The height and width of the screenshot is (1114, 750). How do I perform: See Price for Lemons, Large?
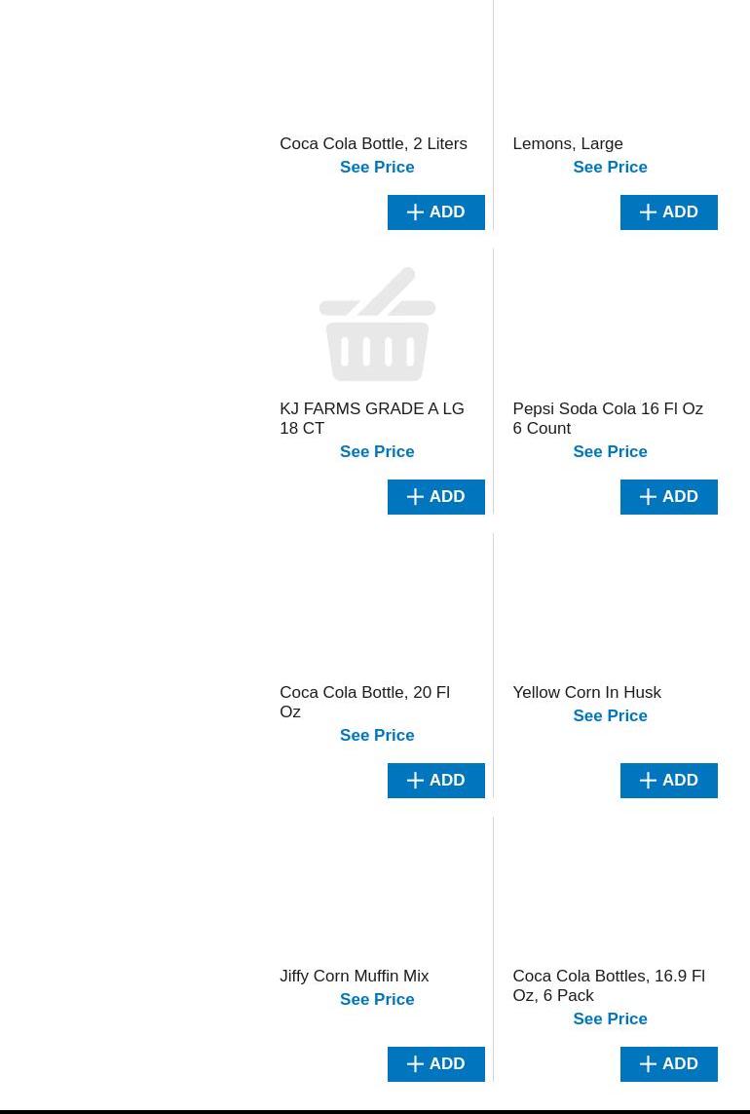click(610, 168)
